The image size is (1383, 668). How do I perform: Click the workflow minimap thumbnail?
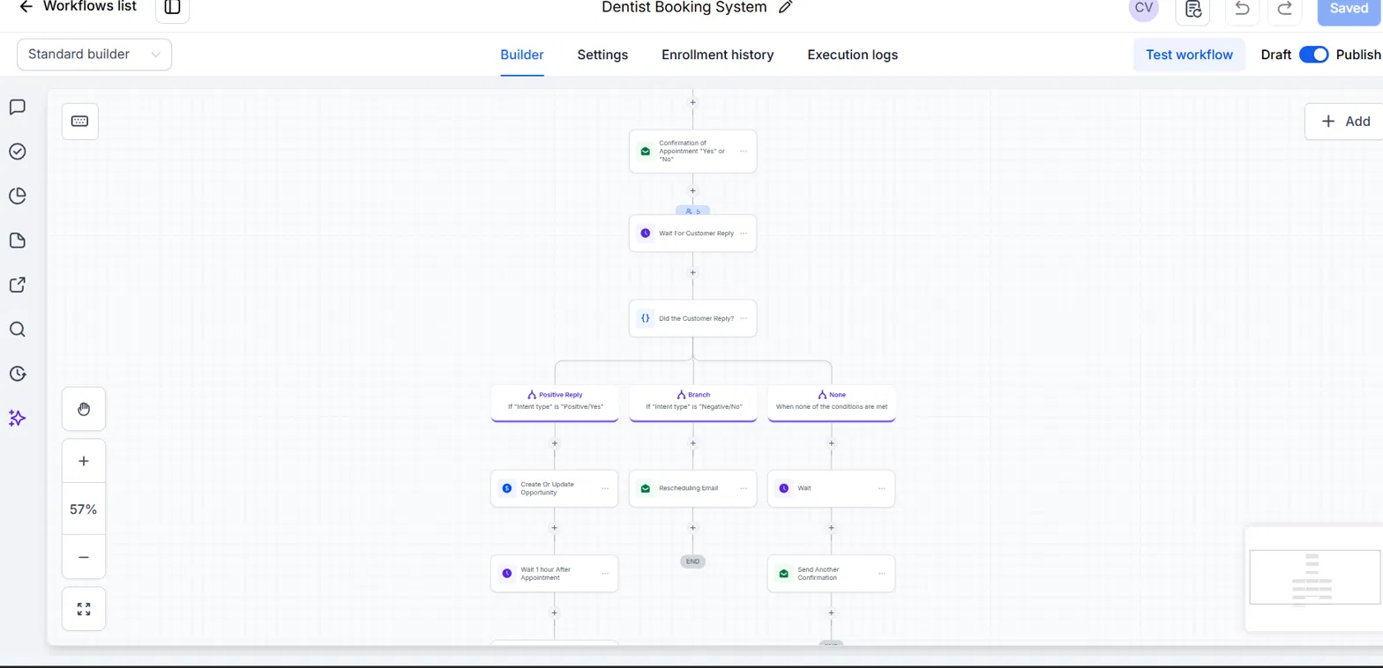(x=1314, y=578)
